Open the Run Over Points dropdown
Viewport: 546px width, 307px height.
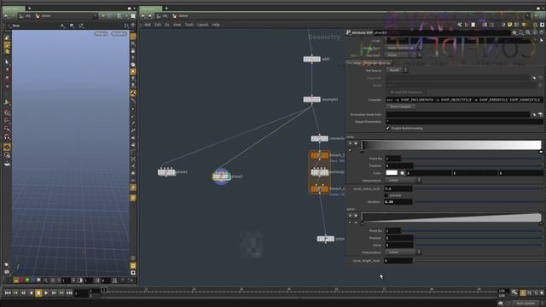[404, 55]
